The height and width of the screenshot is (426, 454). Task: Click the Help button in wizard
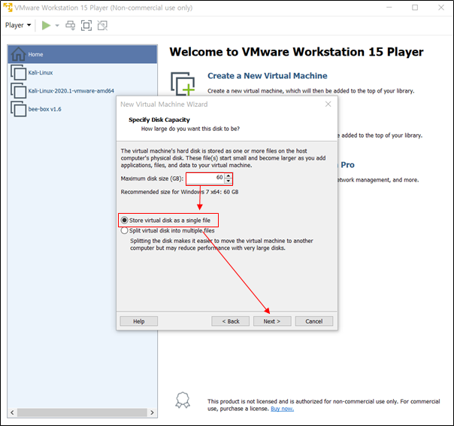point(139,321)
